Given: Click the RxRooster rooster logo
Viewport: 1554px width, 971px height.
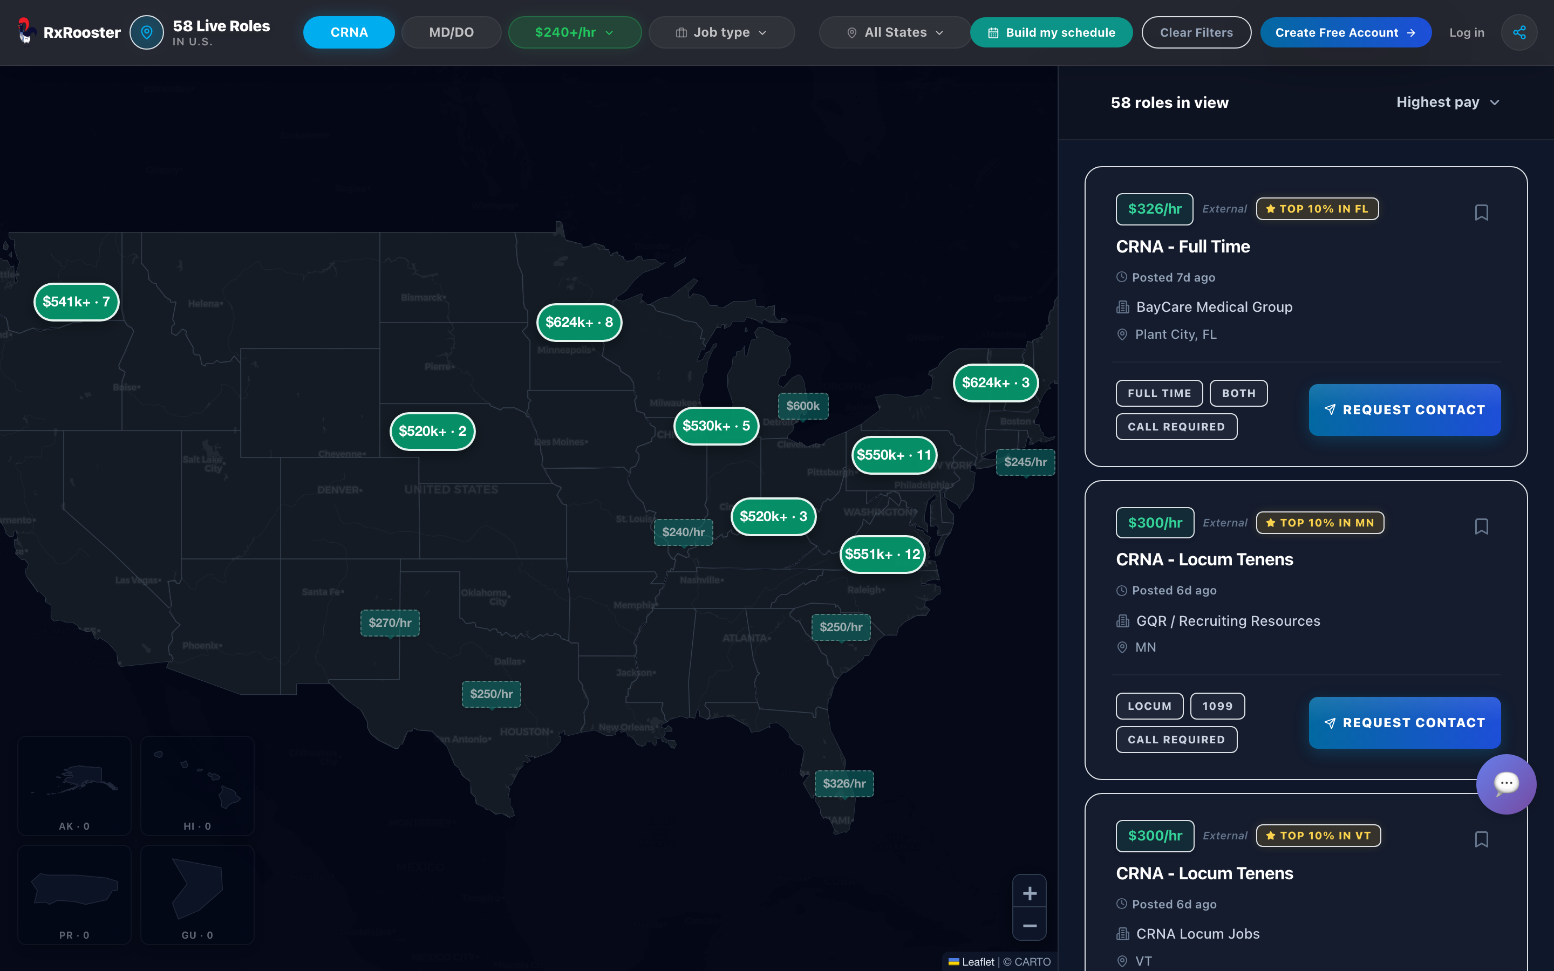Looking at the screenshot, I should click(26, 31).
